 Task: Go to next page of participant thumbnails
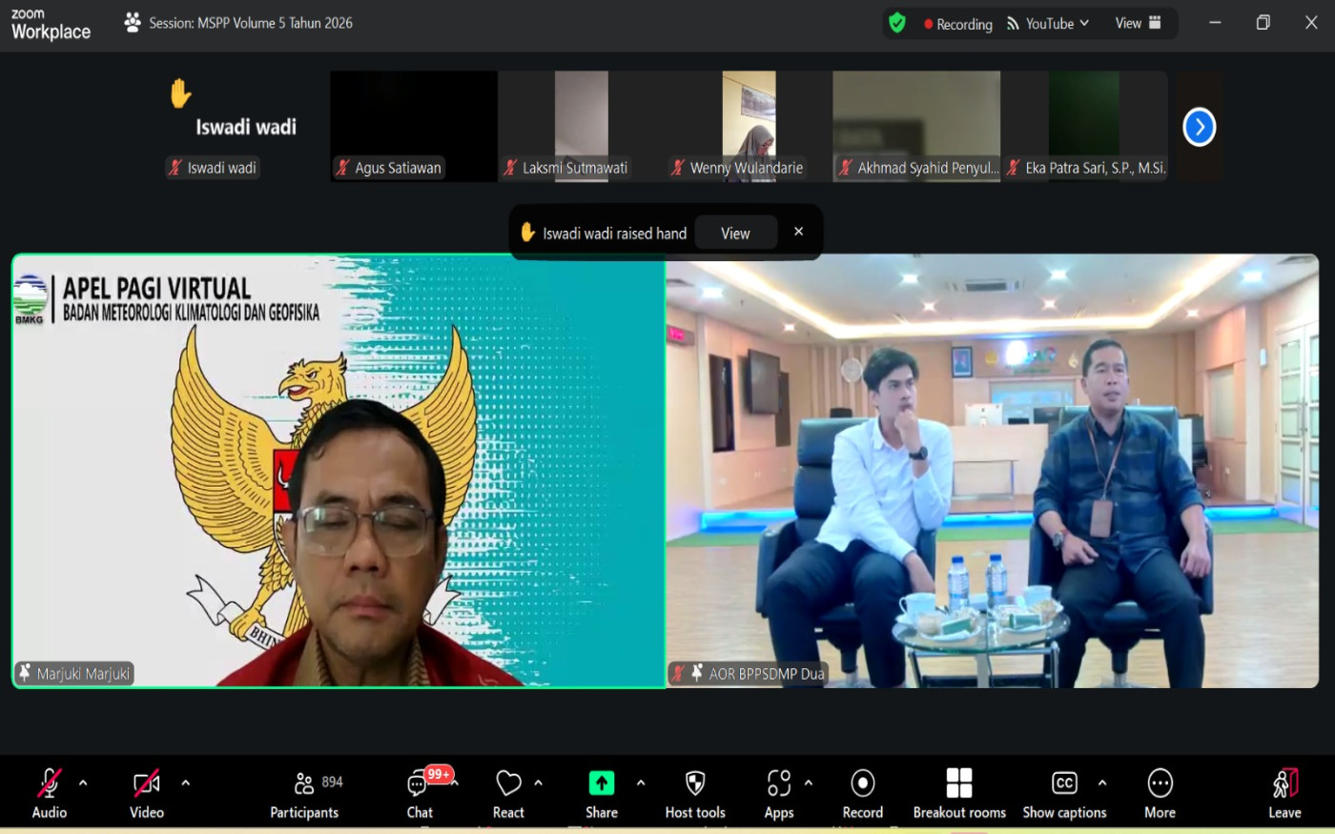point(1199,127)
